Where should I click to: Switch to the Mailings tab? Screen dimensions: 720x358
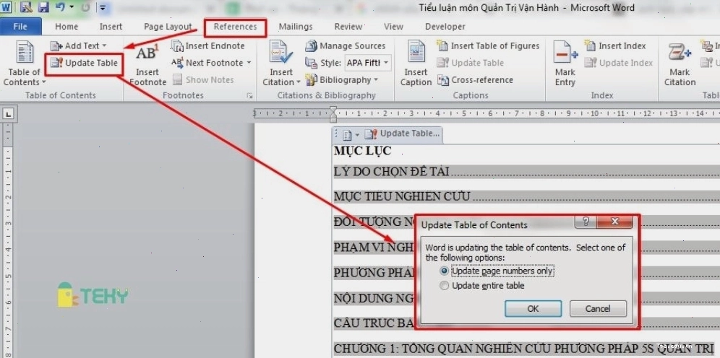(295, 27)
